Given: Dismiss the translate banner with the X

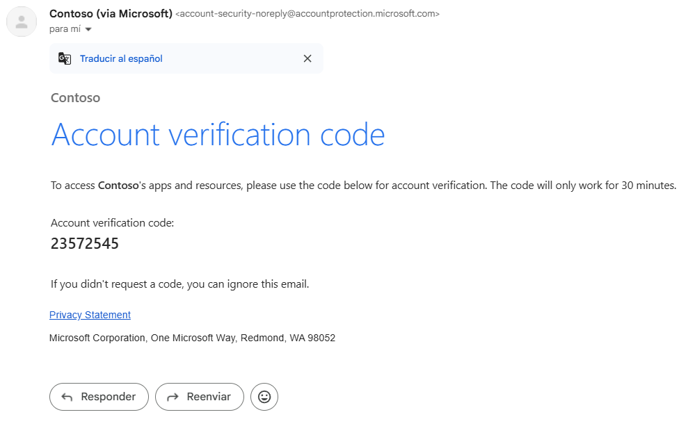Looking at the screenshot, I should [x=307, y=58].
